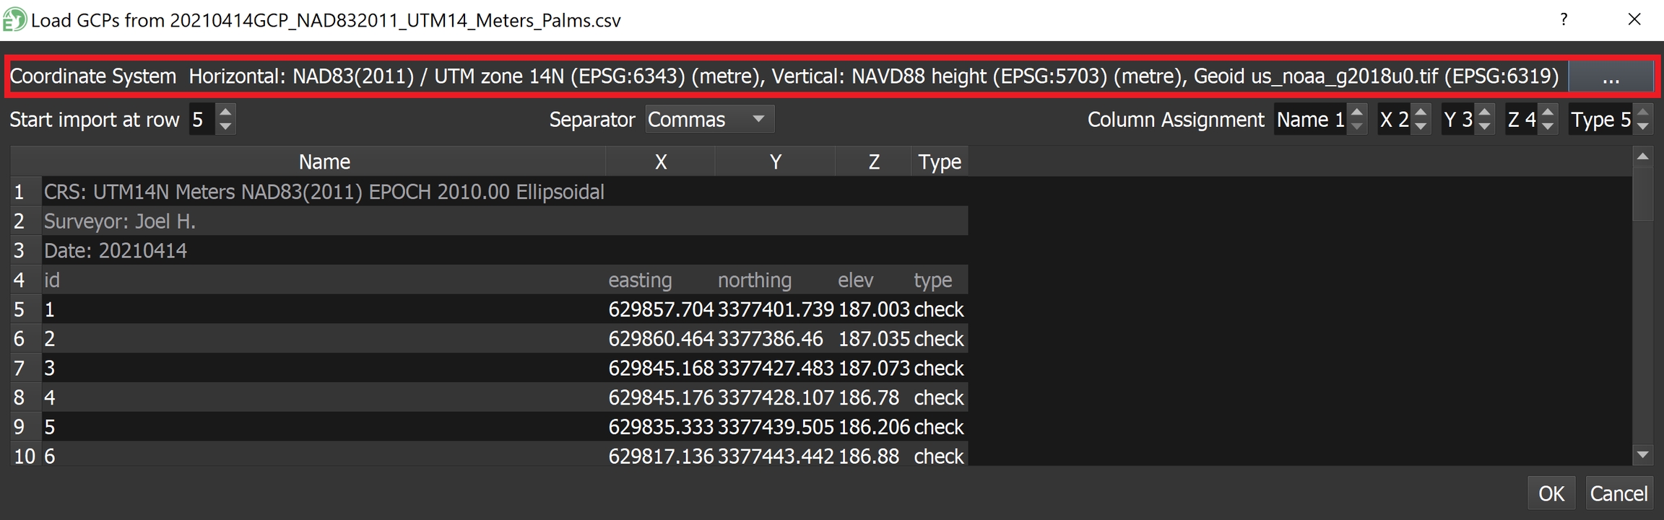
Task: Increment the Name column assignment spinner
Action: point(1356,113)
